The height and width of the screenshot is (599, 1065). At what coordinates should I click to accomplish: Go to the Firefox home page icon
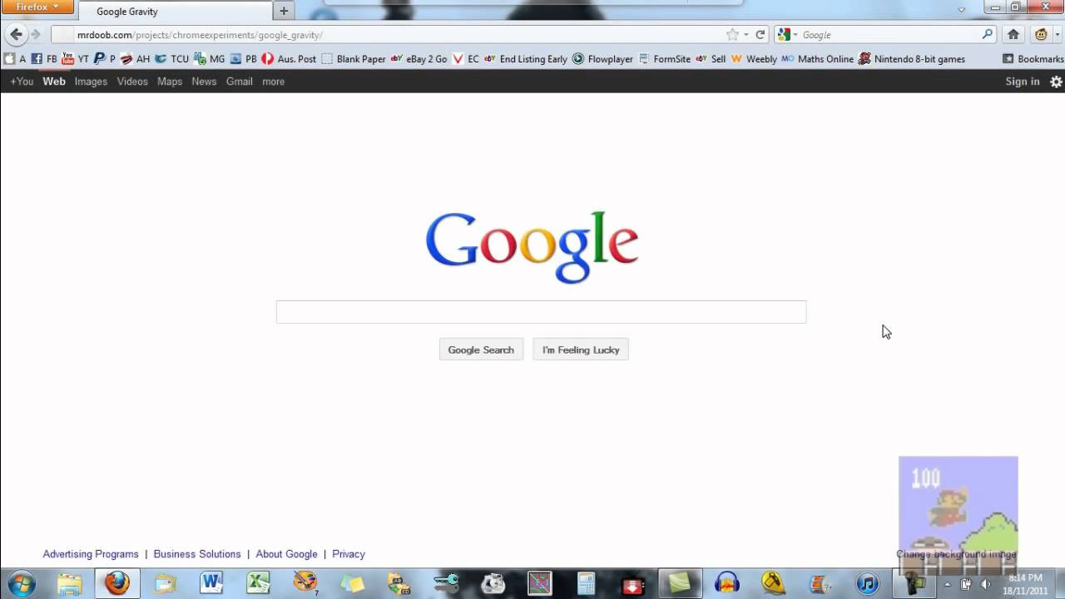point(1013,35)
